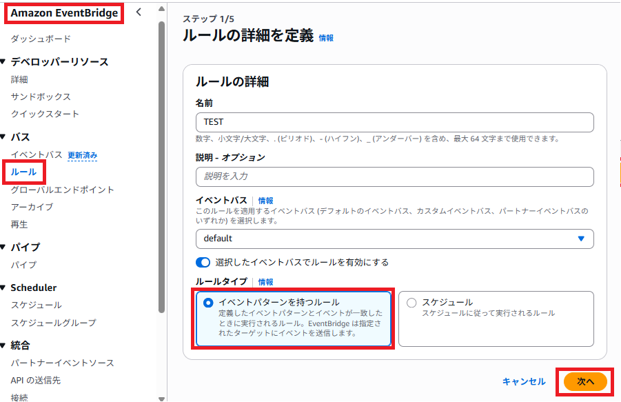Viewport: 621px width, 402px height.
Task: Collapse the 統合 section
Action: point(3,345)
